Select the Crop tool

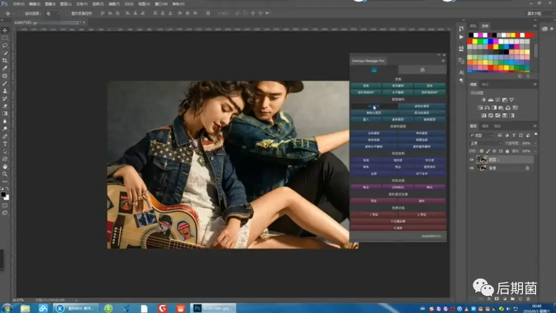click(x=5, y=60)
